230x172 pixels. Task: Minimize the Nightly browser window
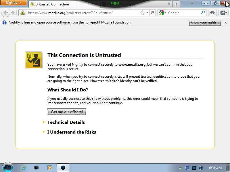(206, 3)
